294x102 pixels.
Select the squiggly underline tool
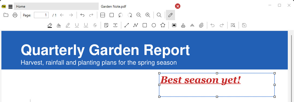[86, 25]
